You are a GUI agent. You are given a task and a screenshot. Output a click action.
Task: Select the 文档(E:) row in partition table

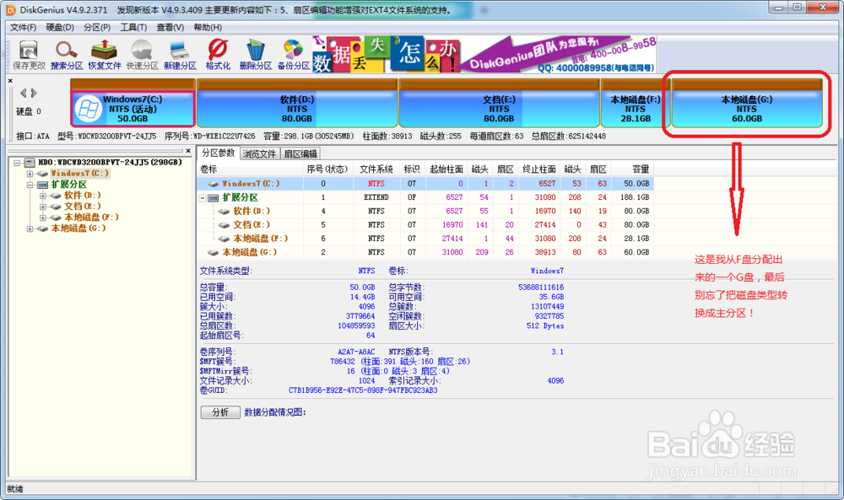(425, 225)
